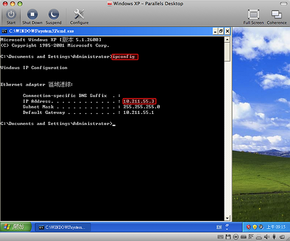Click the USB device status icon
Screen dimensions: 290x241
(274, 237)
